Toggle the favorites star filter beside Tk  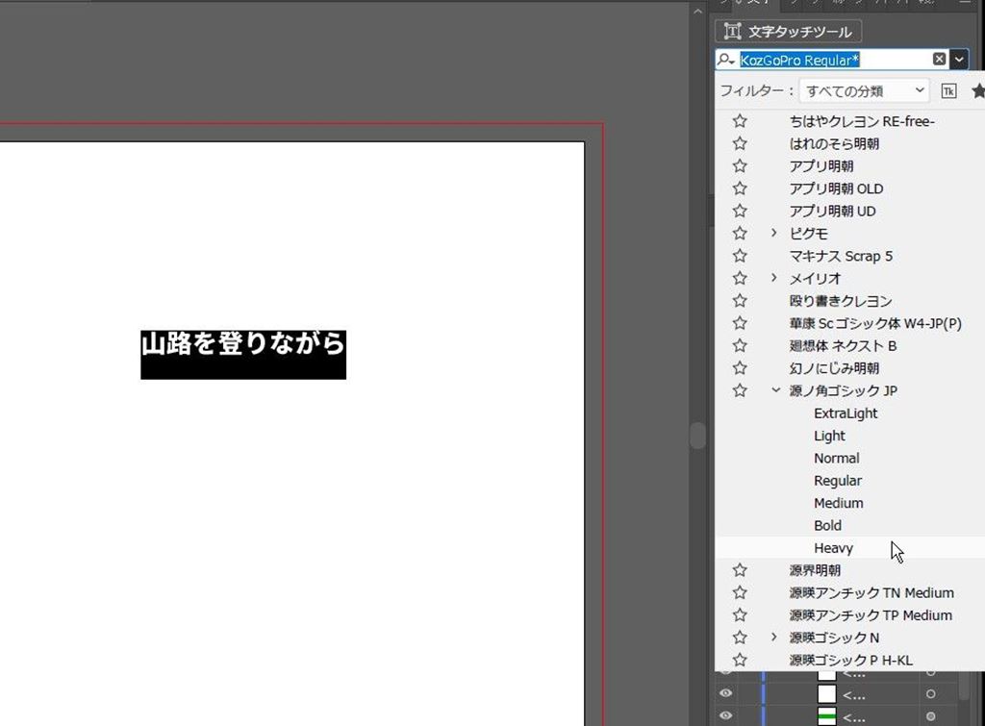[x=978, y=91]
